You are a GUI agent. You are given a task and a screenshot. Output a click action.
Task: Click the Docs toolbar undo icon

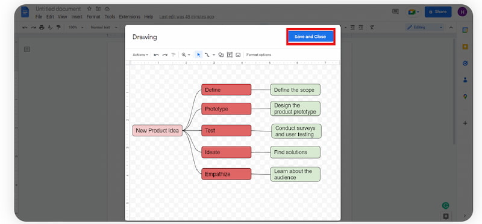(25, 28)
